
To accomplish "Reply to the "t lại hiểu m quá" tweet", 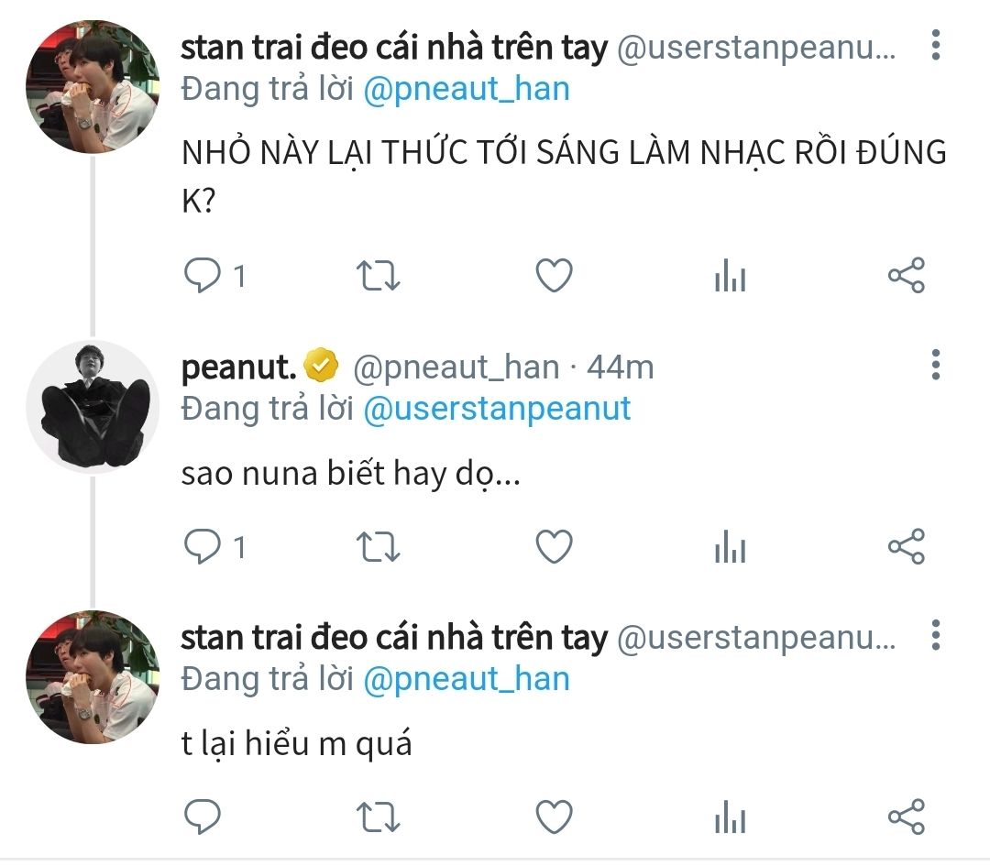I will click(x=203, y=816).
